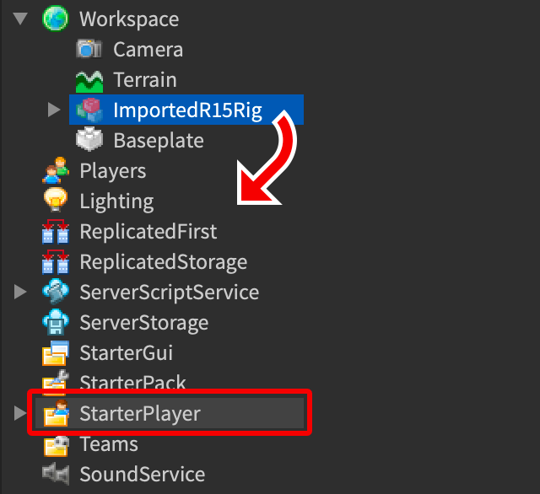The image size is (540, 494).
Task: Select ReplicatedStorage in the Explorer
Action: pyautogui.click(x=163, y=262)
